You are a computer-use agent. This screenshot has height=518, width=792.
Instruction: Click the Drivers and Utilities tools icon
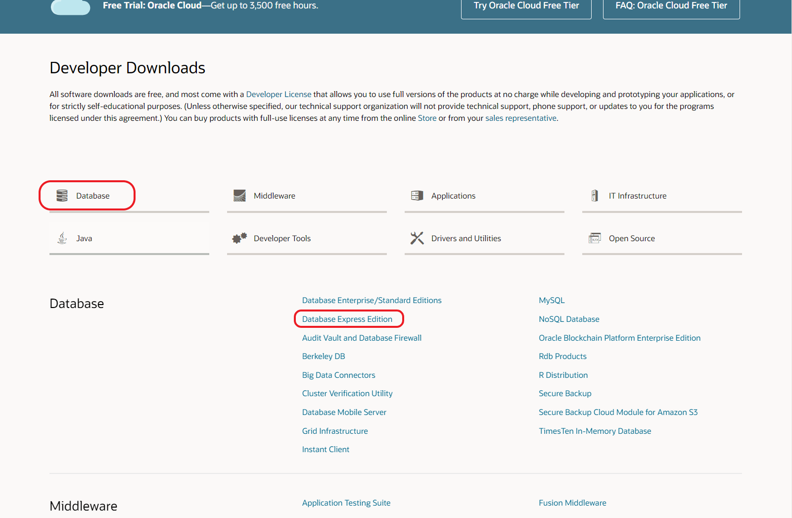[417, 238]
